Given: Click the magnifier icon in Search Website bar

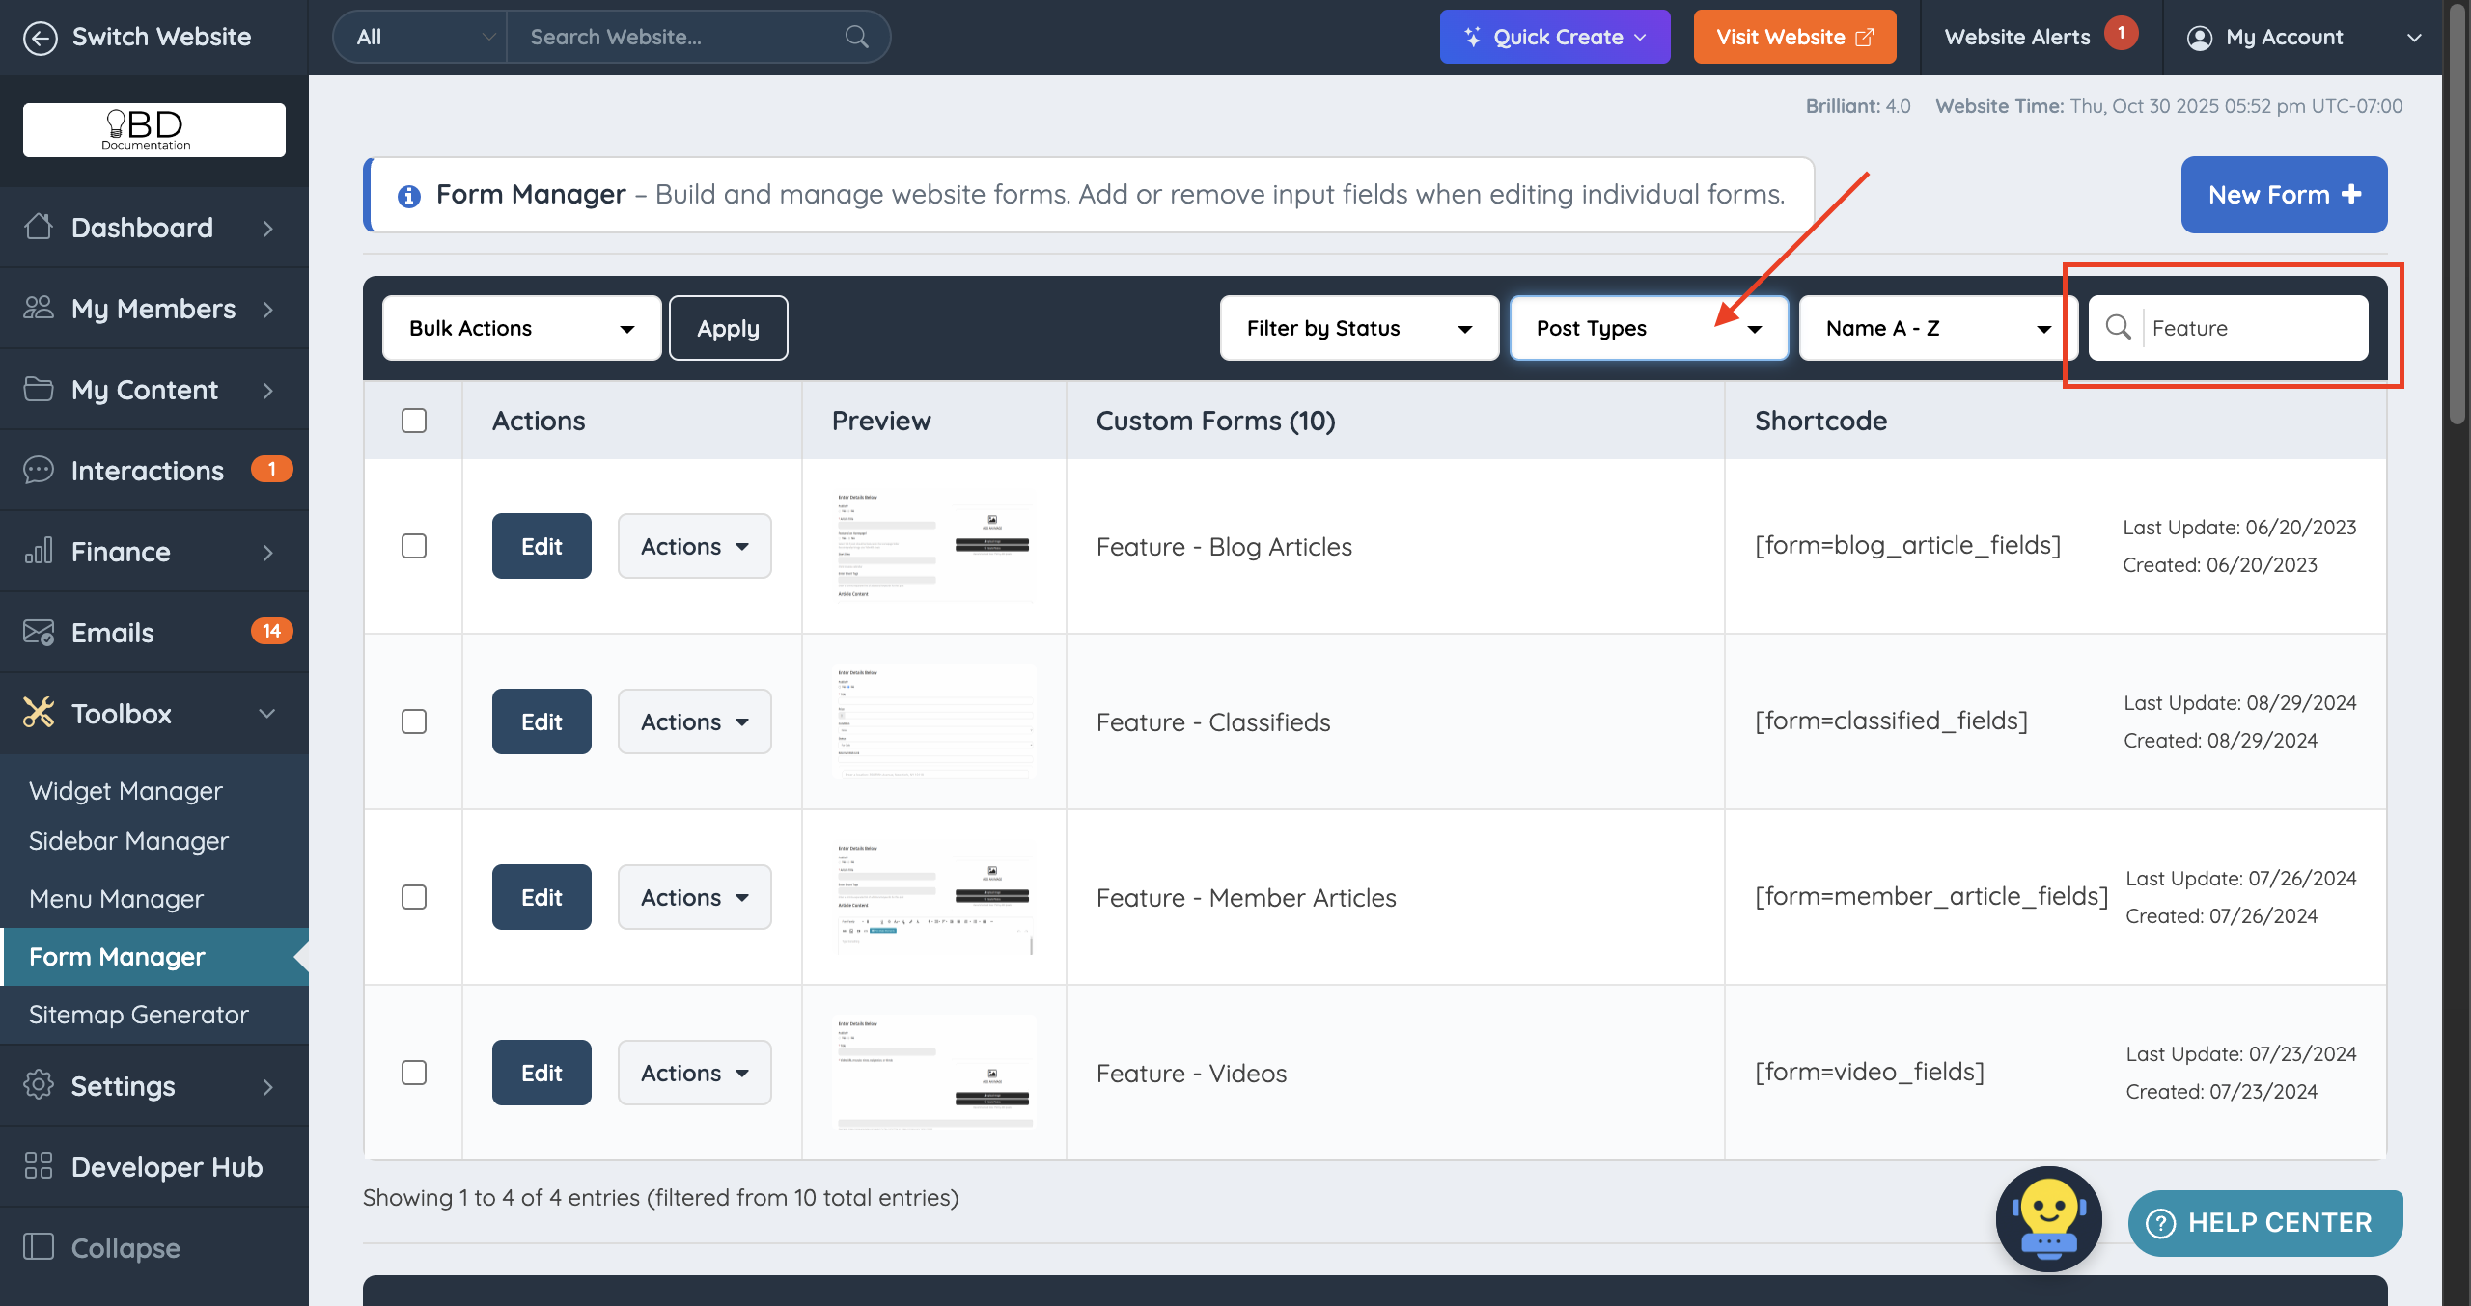Looking at the screenshot, I should 856,38.
